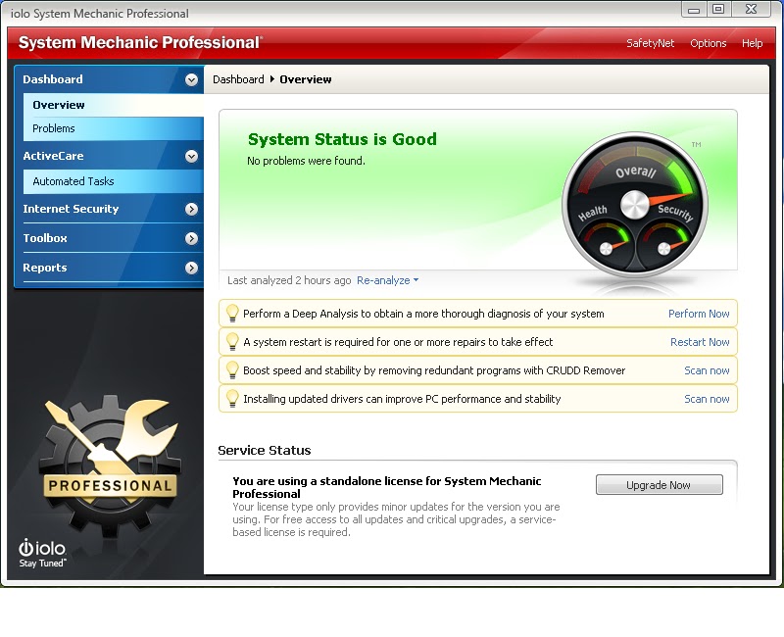Click the Health mini gauge
The height and width of the screenshot is (637, 784).
point(606,244)
